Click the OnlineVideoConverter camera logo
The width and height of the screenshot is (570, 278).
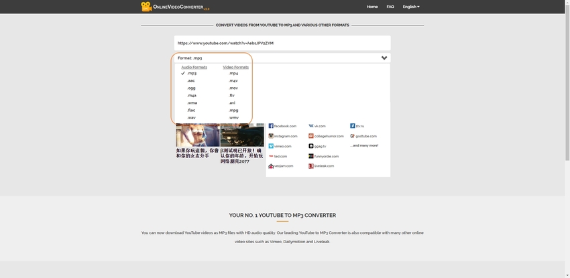coord(146,7)
